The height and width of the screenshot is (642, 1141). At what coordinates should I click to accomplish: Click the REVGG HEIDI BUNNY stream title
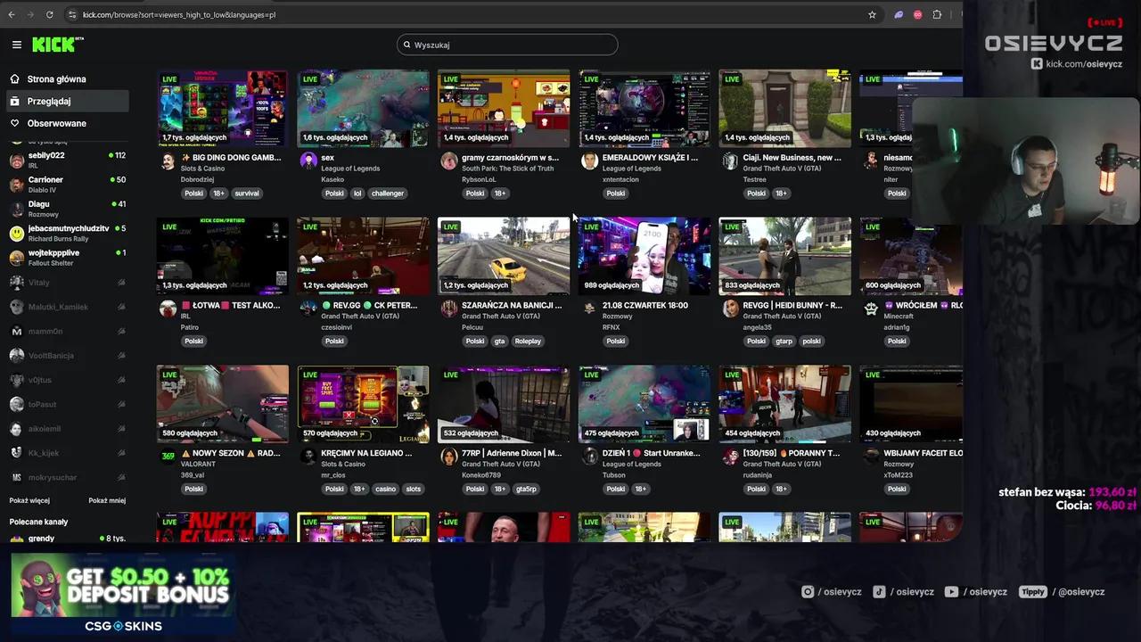point(792,305)
